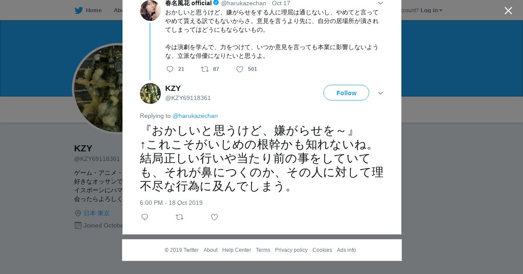
Task: Like KZY's tweet with heart icon
Action: tap(214, 217)
